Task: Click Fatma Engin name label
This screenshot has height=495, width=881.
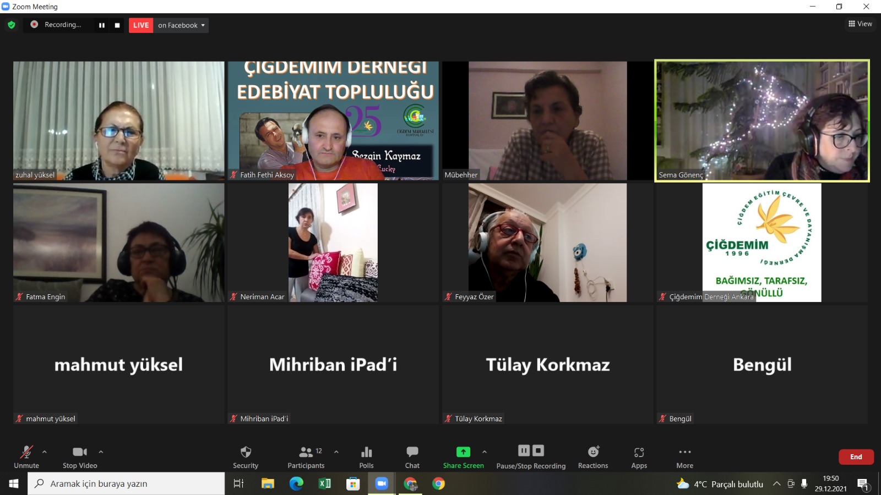Action: click(x=45, y=297)
